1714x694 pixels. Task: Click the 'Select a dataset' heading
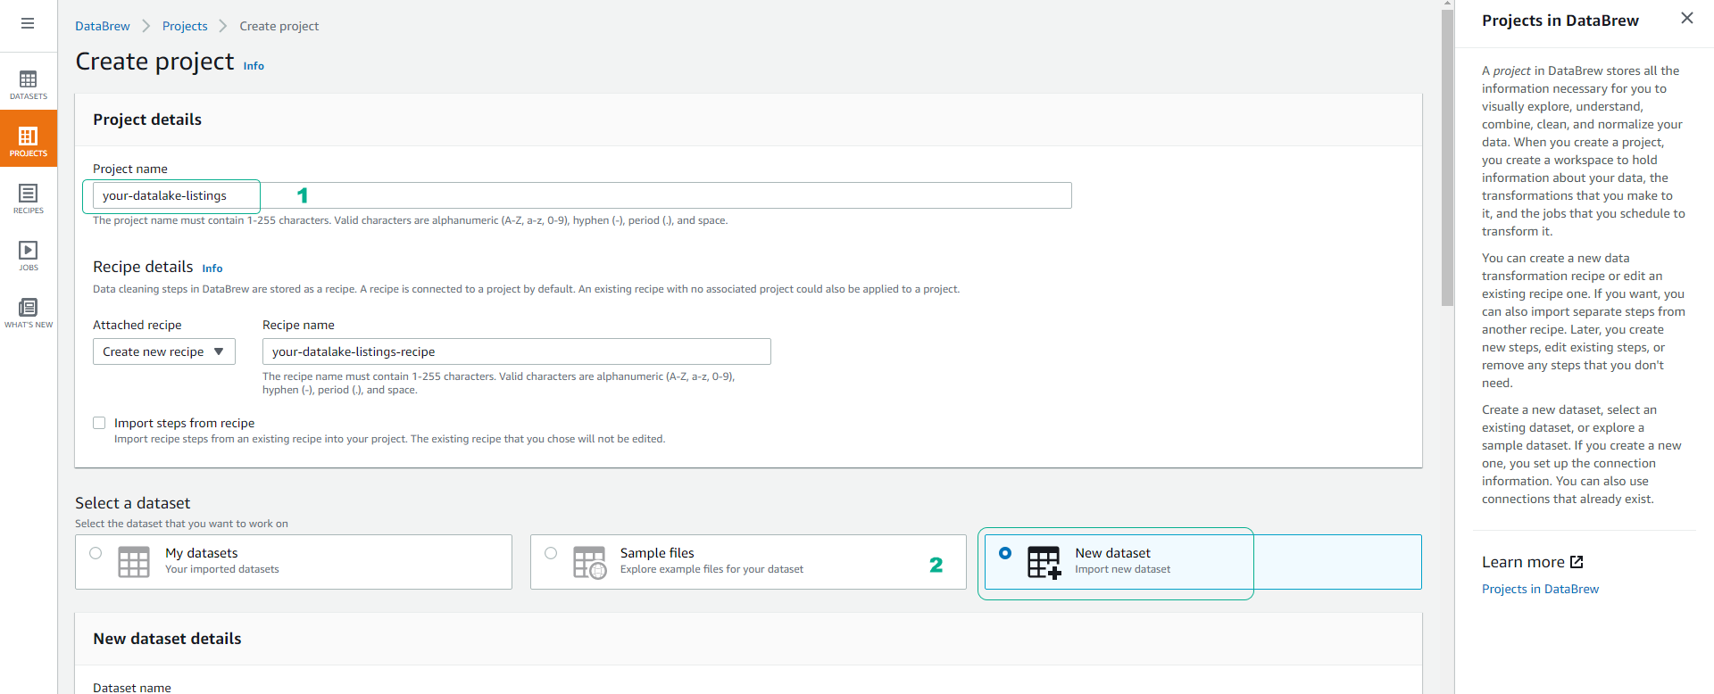(132, 503)
